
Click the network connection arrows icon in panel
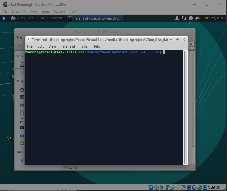[184, 18]
